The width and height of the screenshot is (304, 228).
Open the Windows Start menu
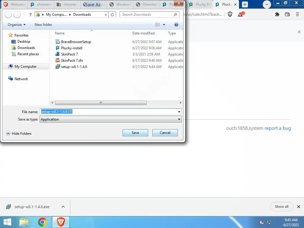7,222
